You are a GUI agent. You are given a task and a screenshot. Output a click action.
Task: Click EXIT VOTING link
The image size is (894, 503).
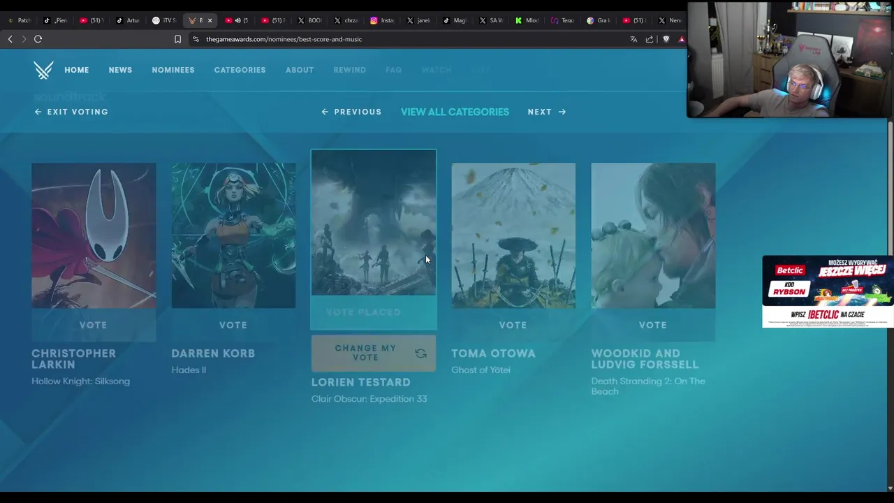point(71,112)
